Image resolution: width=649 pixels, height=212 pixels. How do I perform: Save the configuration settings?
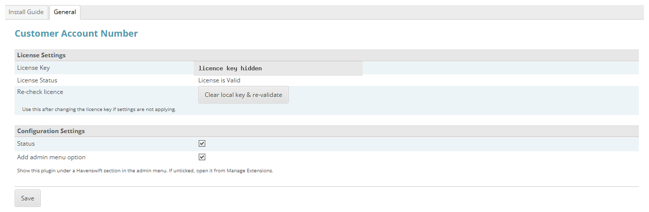tap(28, 198)
